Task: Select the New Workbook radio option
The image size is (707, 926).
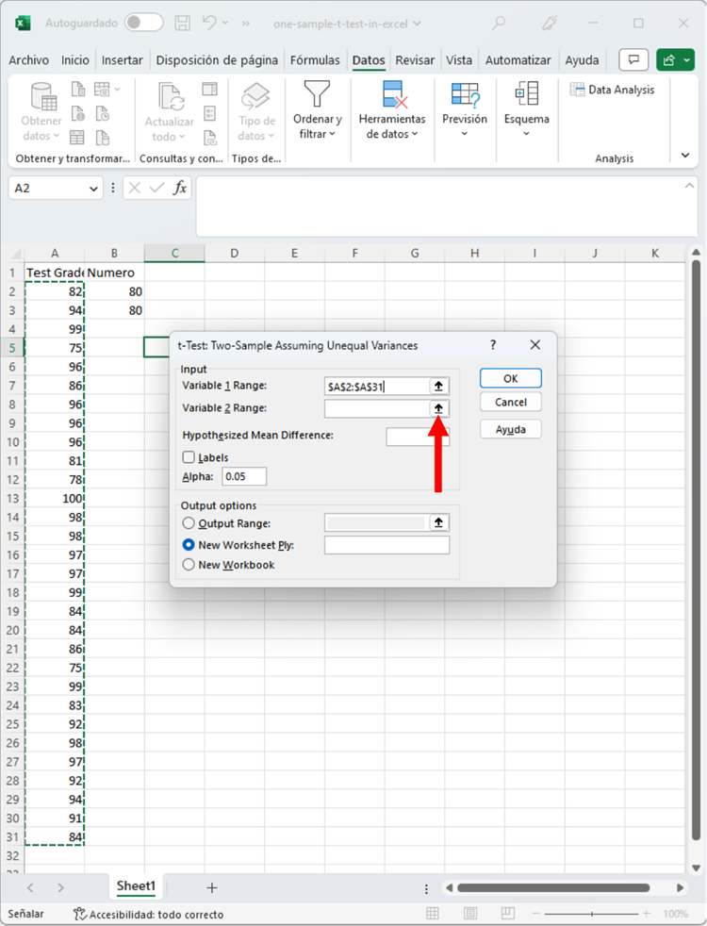Action: coord(189,565)
